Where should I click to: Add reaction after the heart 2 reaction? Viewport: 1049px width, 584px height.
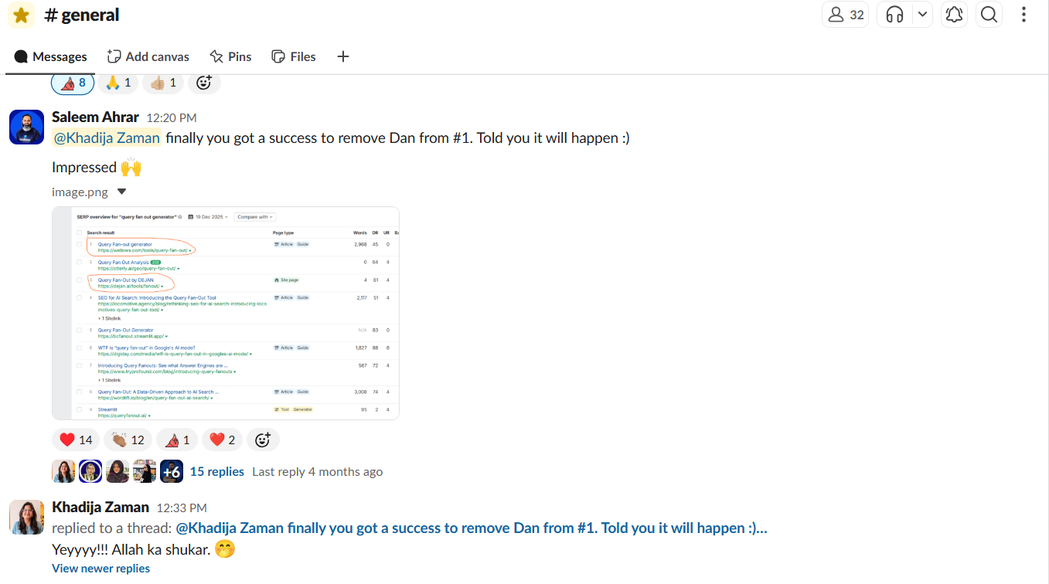pyautogui.click(x=263, y=440)
